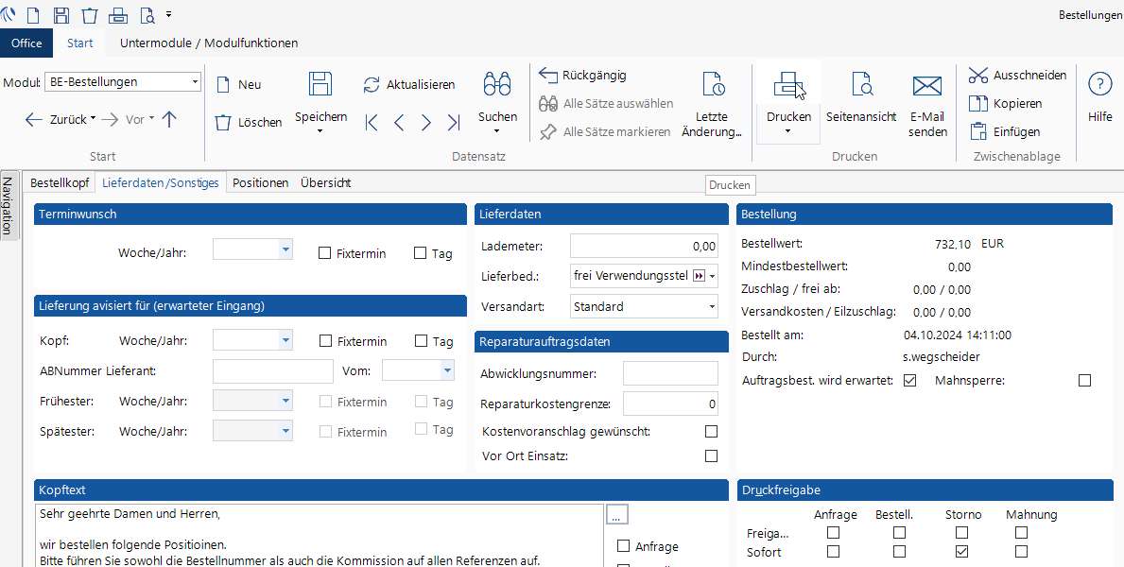Click the Speichern save icon
Screen dimensions: 1124x567
[x=320, y=84]
